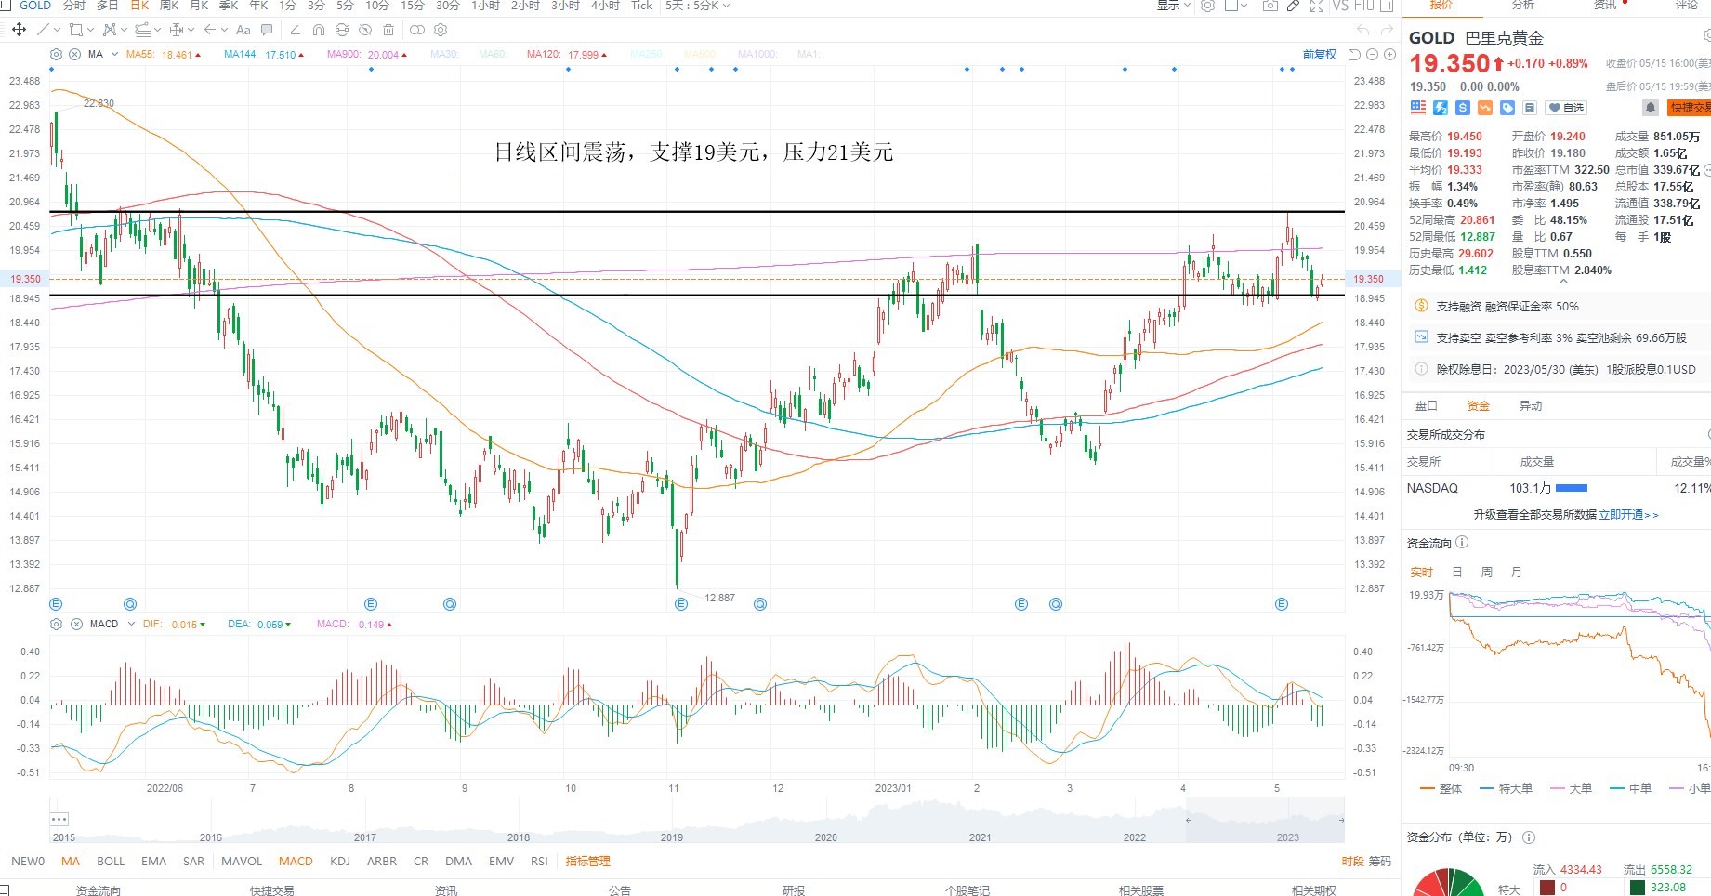Select the trend line drawing tool

(43, 30)
